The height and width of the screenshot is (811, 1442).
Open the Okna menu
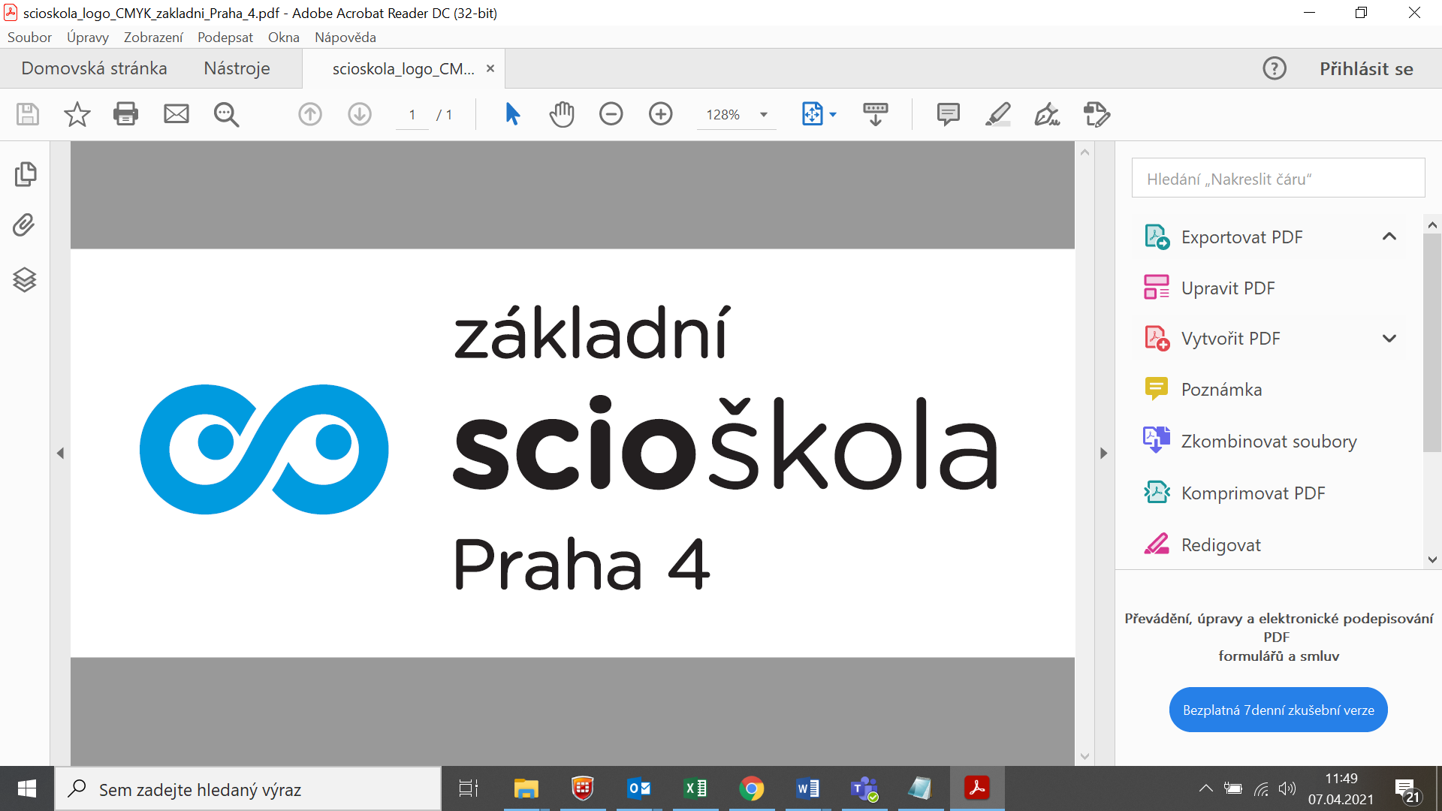click(284, 37)
